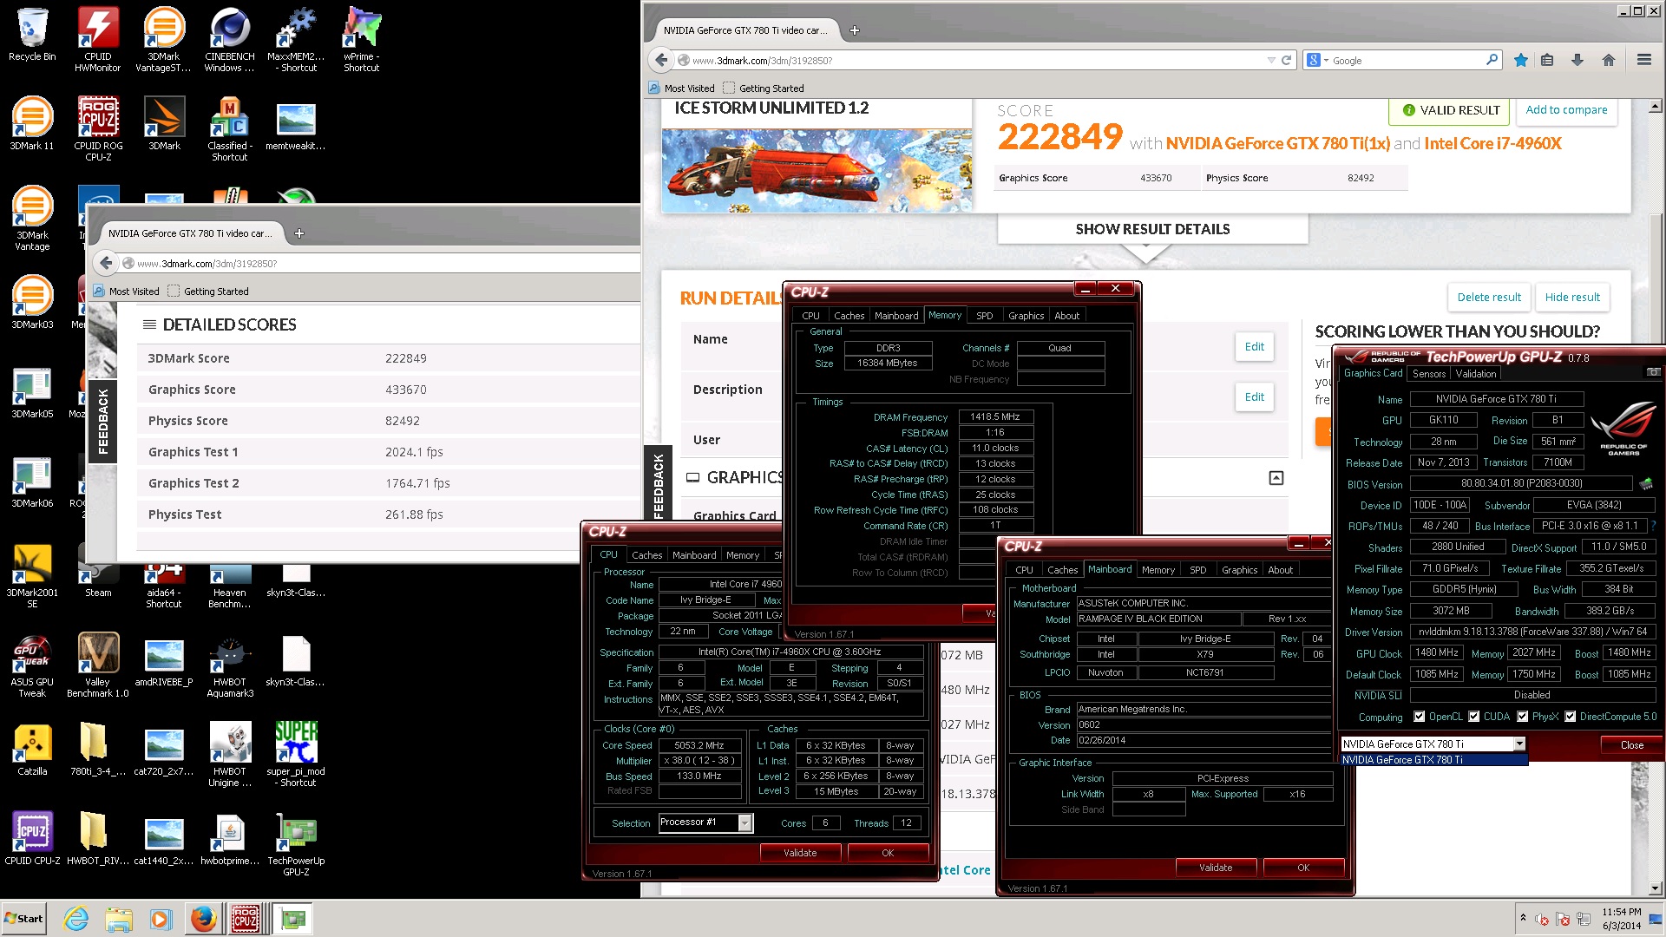Open Processor #1 selection dropdown in CPU-Z
This screenshot has width=1666, height=937.
click(x=744, y=822)
